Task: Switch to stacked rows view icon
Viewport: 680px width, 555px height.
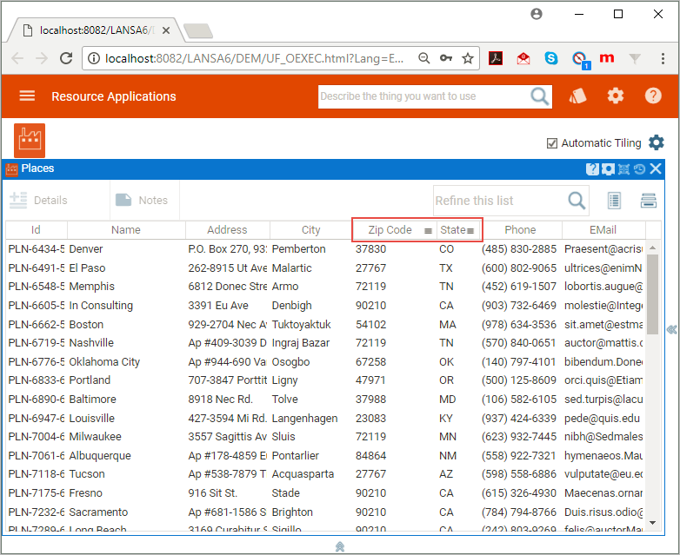Action: [x=649, y=201]
